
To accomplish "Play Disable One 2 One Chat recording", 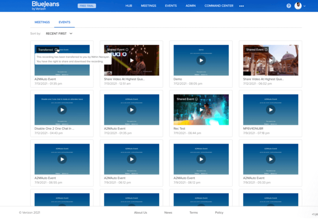I will 62,110.
